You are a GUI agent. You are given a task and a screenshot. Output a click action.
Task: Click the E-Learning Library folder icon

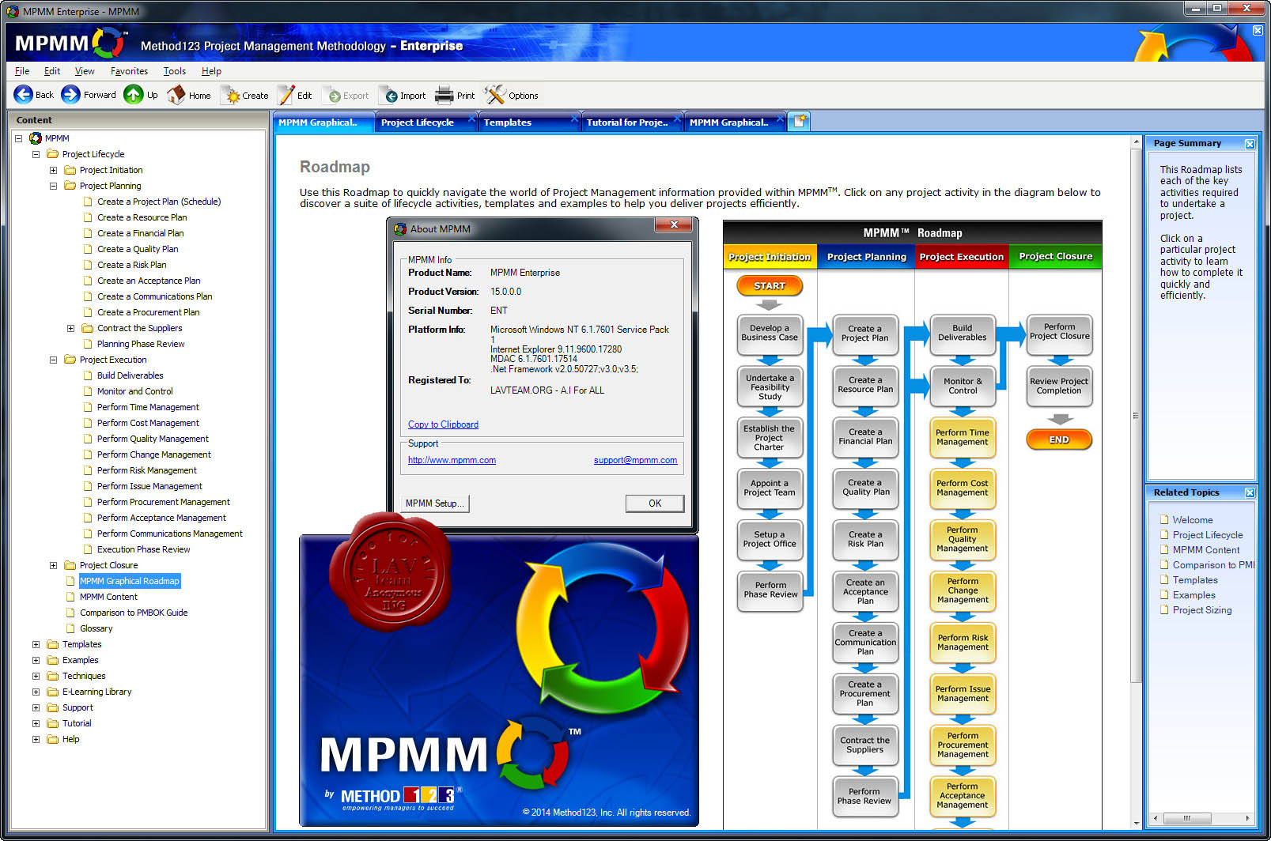tap(52, 692)
